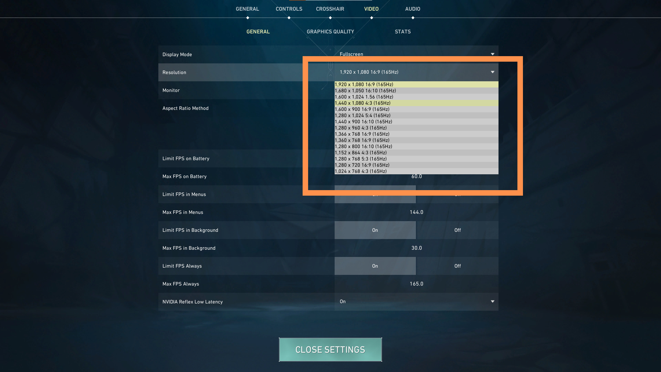Click Close Settings button
The image size is (661, 372).
click(x=330, y=350)
